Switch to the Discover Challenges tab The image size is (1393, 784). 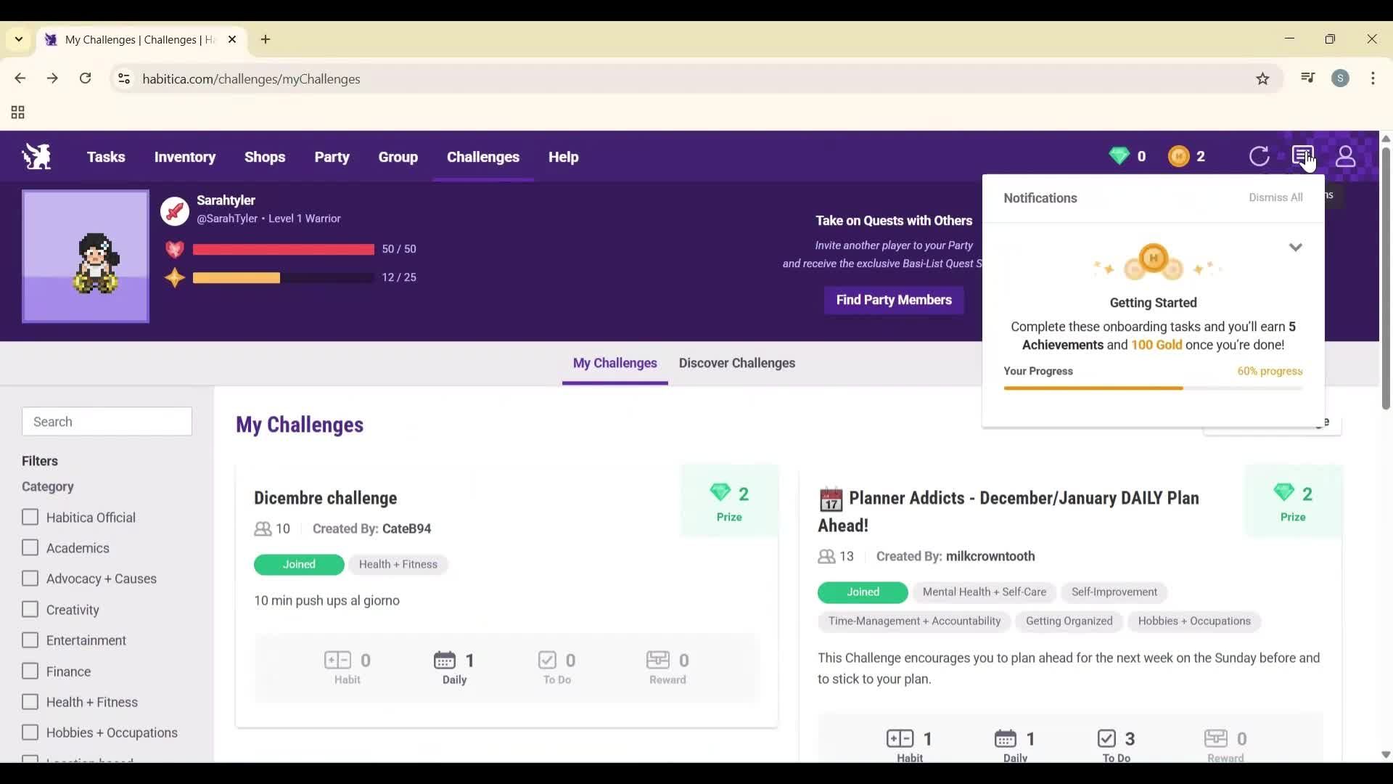pyautogui.click(x=736, y=363)
